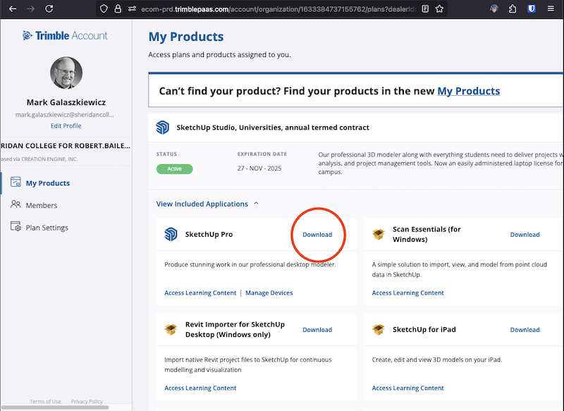Bookmark this page with the star icon
The width and height of the screenshot is (564, 411).
440,9
